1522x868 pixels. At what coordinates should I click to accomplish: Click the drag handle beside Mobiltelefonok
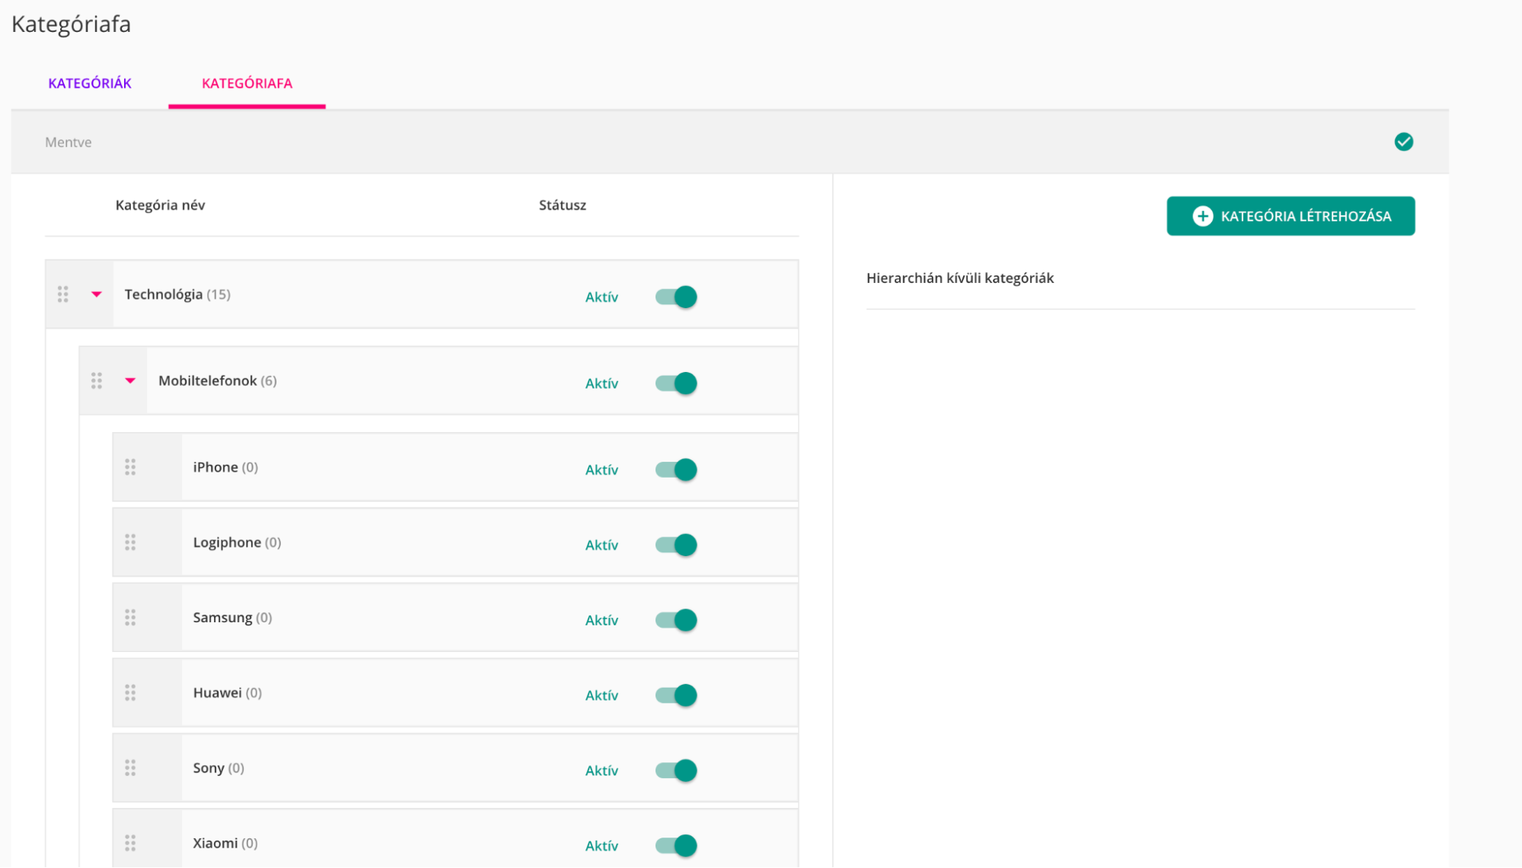point(97,380)
